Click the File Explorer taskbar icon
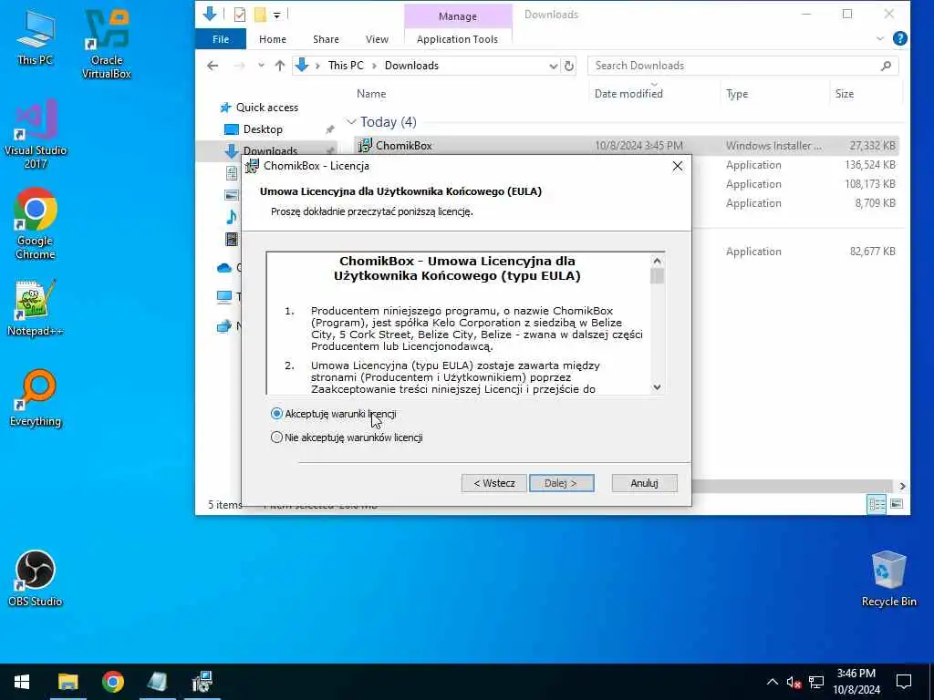This screenshot has width=934, height=700. [67, 682]
